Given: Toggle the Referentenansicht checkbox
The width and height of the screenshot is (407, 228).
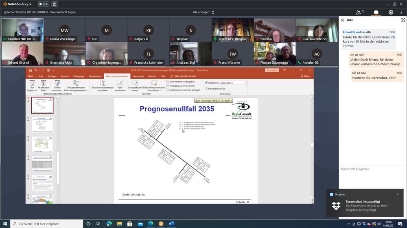Looking at the screenshot, I should click(x=206, y=88).
